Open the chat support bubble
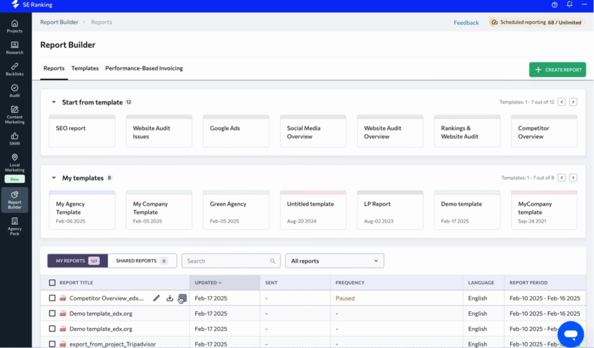Image resolution: width=594 pixels, height=348 pixels. point(571,334)
